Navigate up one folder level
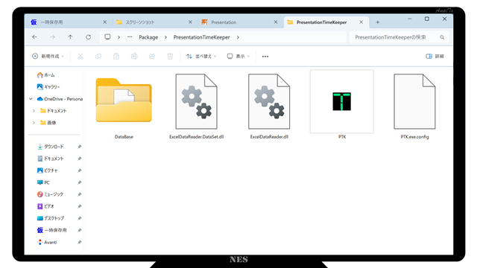Viewport: 477px width, 268px height. pos(70,37)
